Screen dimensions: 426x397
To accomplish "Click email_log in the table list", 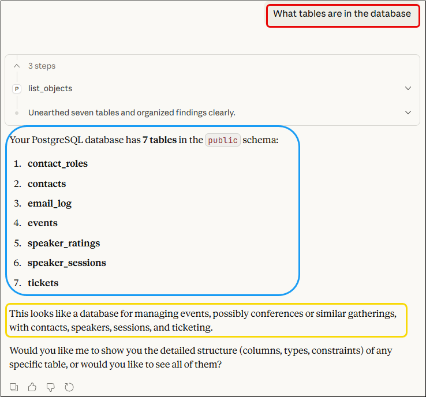I will (50, 204).
